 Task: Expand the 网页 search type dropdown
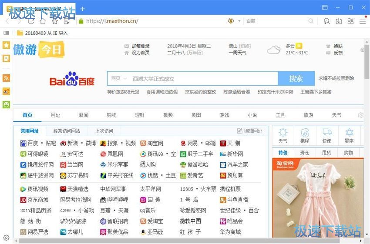tap(119, 78)
